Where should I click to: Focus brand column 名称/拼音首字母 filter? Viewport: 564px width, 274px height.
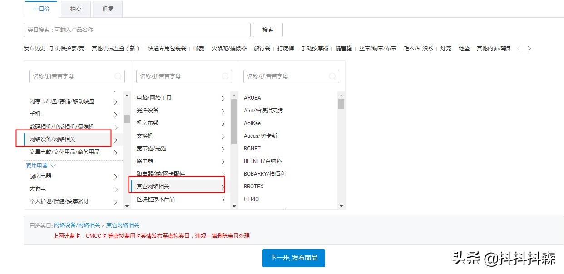[291, 77]
